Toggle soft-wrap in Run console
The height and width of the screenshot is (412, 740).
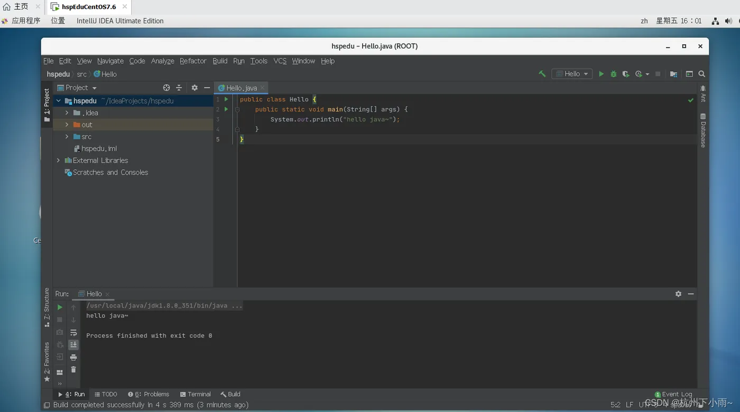pyautogui.click(x=73, y=332)
